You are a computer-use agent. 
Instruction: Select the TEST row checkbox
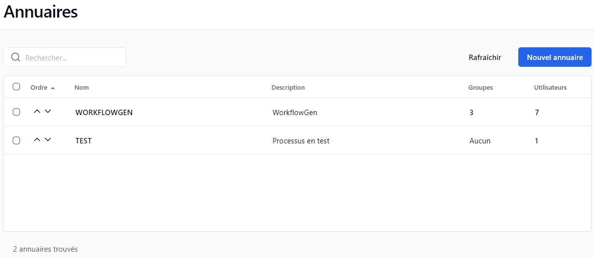pos(17,140)
